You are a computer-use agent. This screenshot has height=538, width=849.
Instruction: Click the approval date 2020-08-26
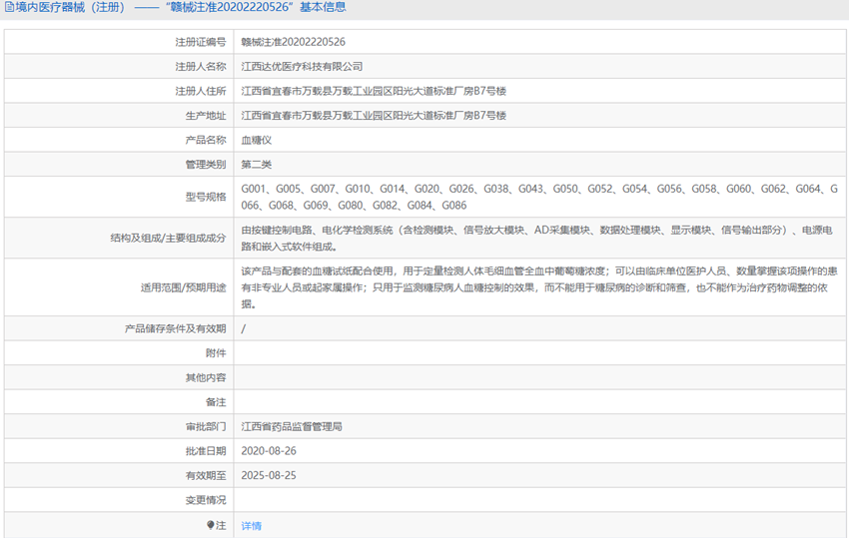(269, 451)
